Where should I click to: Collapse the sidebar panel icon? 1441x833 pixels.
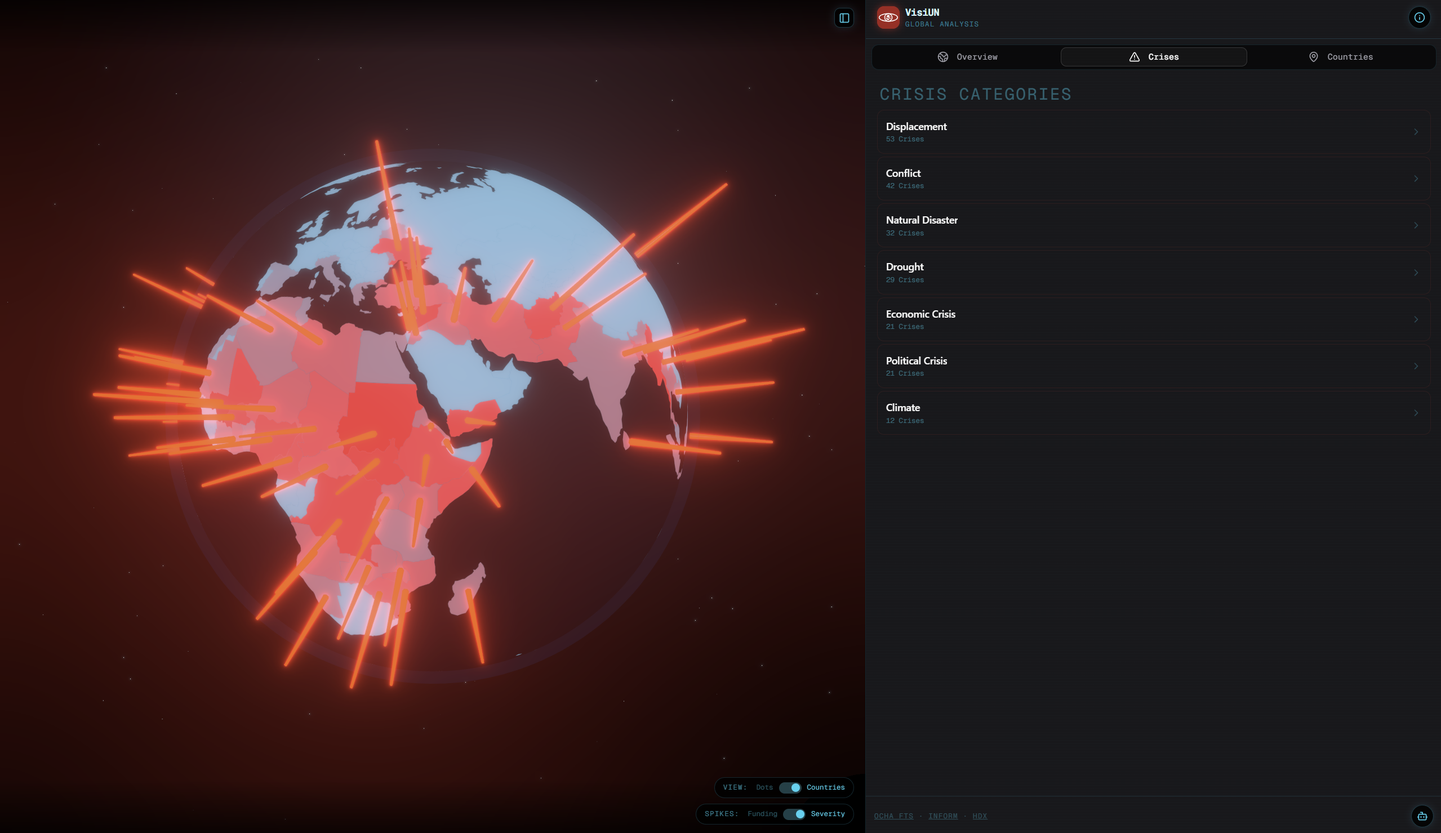tap(844, 18)
